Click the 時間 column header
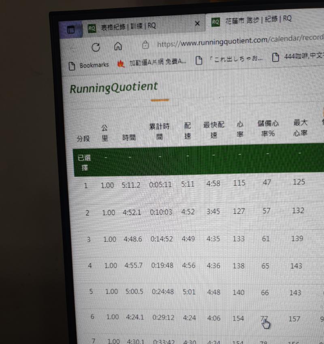The height and width of the screenshot is (344, 324). coord(129,137)
